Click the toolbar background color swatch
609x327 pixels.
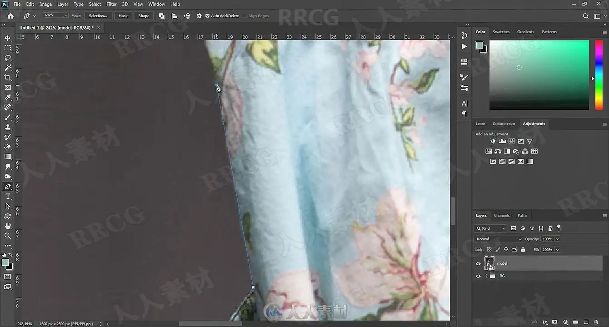pos(9,267)
